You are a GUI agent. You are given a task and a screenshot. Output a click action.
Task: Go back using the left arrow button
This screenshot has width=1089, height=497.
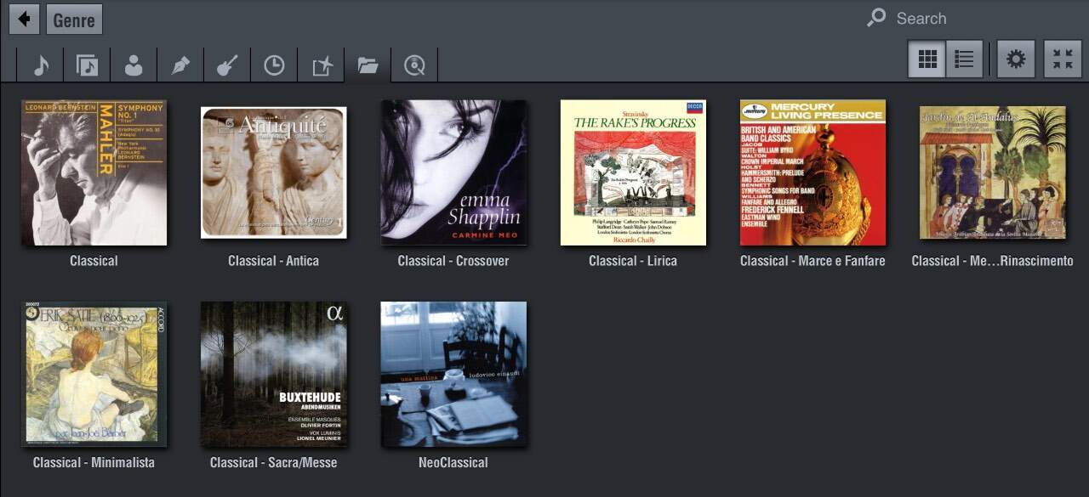24,19
